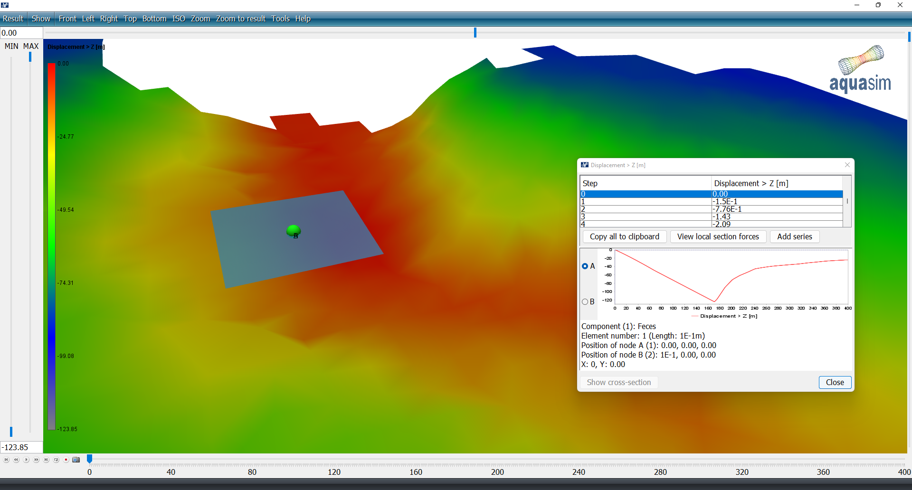
Task: Click View local section forces button
Action: (x=718, y=236)
